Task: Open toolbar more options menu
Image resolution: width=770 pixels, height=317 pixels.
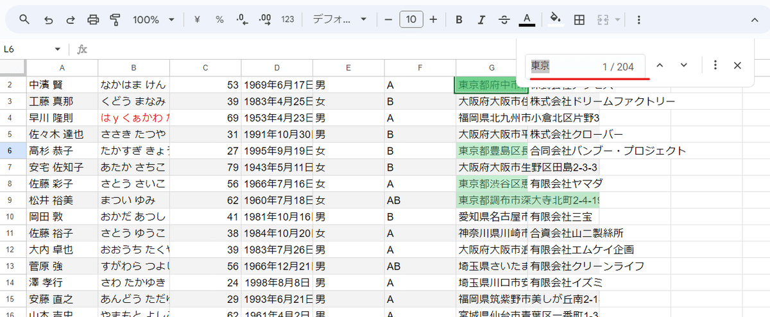Action: tap(638, 20)
